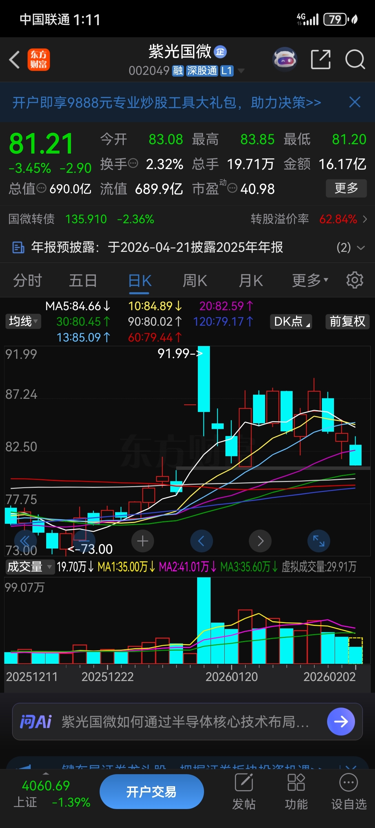
Task: Tap the back arrow icon
Action: [x=14, y=60]
